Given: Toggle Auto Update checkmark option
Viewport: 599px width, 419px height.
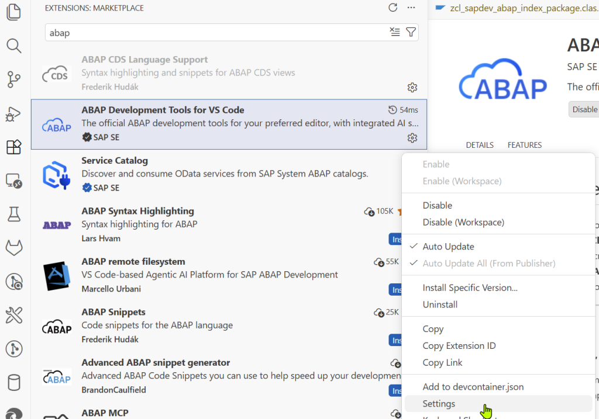Looking at the screenshot, I should coord(498,247).
